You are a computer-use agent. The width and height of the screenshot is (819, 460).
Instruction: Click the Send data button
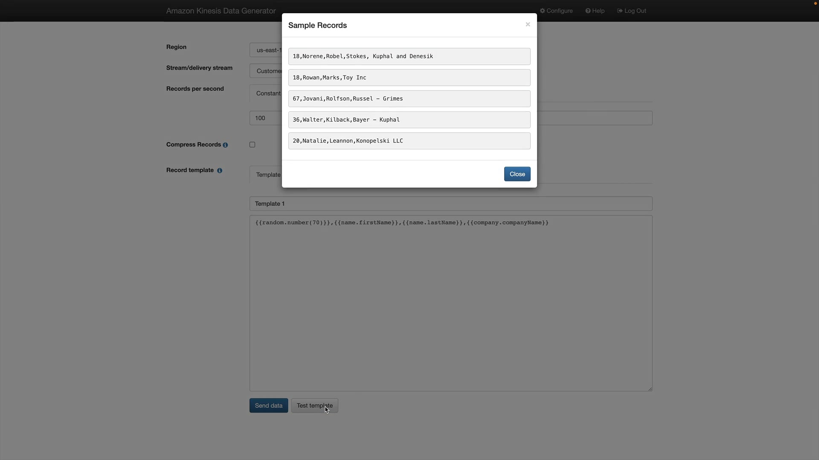pos(268,405)
